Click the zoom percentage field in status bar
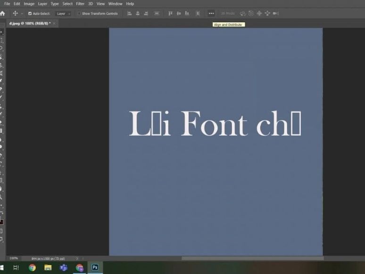 click(14, 258)
